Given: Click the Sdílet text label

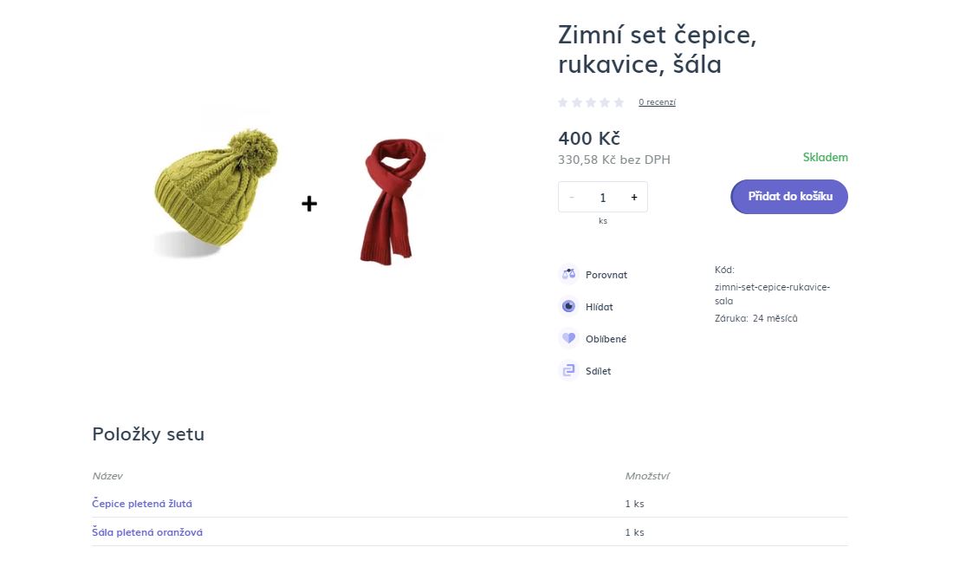Looking at the screenshot, I should click(x=598, y=371).
